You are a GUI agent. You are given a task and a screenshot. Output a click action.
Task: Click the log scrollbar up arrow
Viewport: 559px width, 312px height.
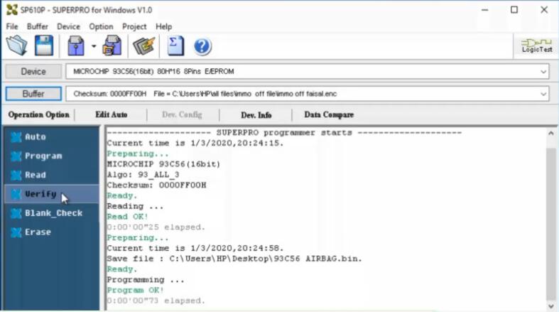coord(550,134)
